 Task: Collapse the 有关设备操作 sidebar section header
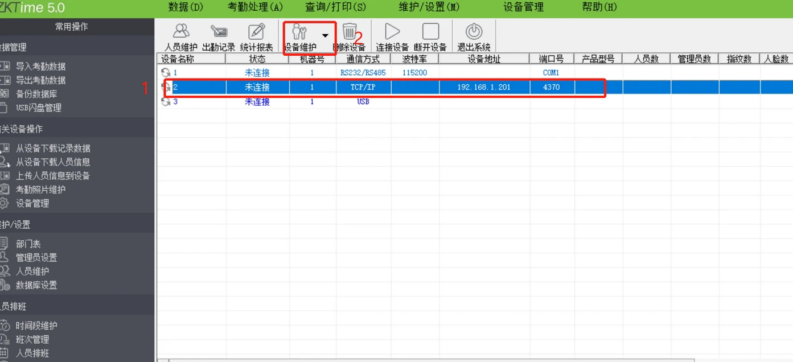point(77,129)
